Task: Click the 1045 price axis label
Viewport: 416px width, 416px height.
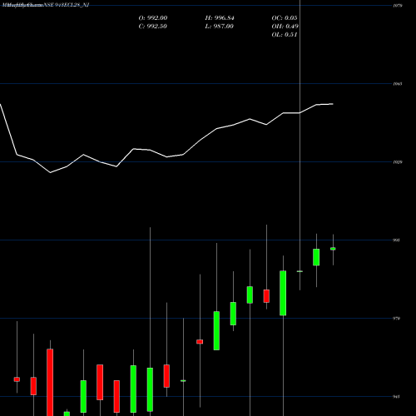Action: [x=398, y=84]
